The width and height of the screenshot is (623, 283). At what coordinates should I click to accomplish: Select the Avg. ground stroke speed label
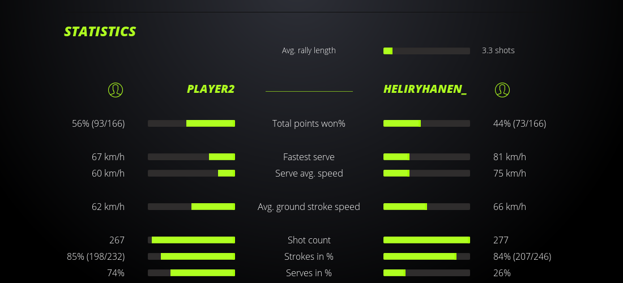point(309,207)
